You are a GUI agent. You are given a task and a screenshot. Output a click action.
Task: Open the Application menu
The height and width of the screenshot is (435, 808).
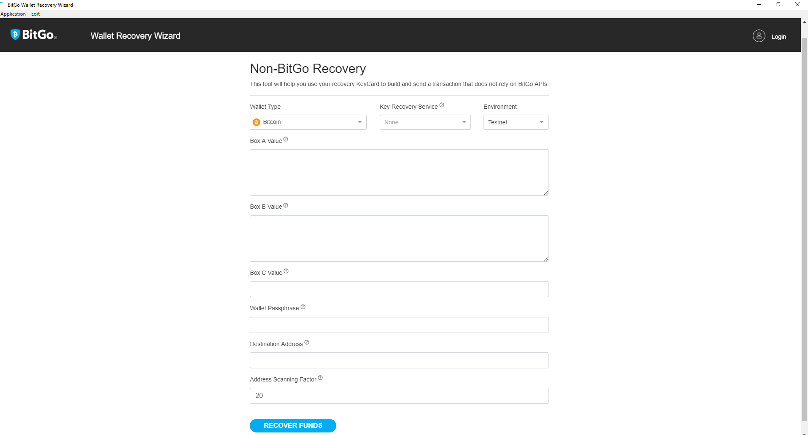(x=13, y=14)
